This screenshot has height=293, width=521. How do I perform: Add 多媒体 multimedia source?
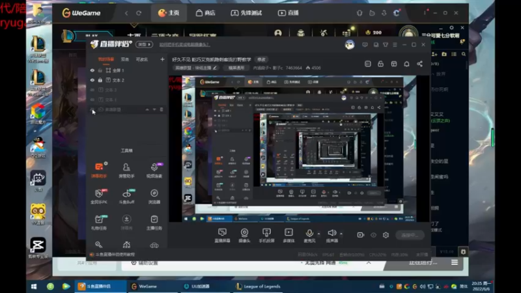click(x=289, y=235)
